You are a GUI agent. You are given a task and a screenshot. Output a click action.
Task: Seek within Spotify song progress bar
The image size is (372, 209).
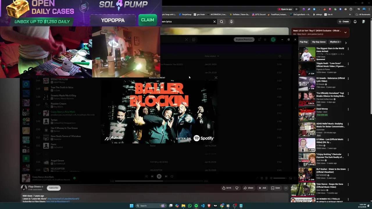[x=159, y=181]
